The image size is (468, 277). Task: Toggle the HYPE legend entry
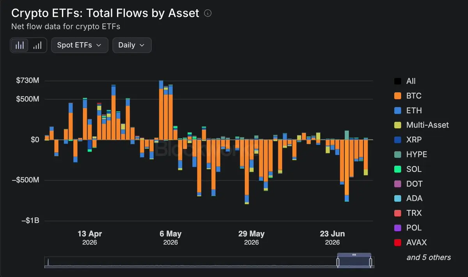[x=411, y=154]
